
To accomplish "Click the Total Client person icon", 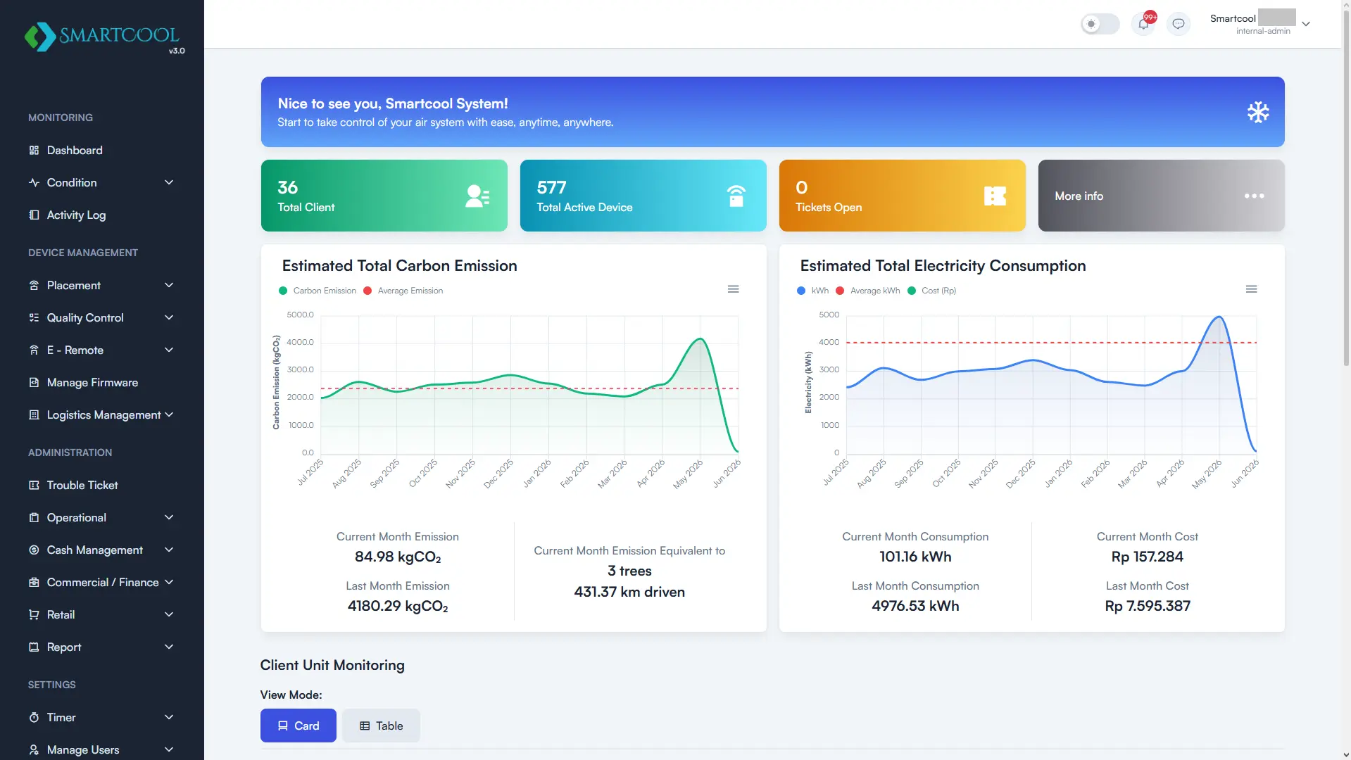I will (477, 196).
